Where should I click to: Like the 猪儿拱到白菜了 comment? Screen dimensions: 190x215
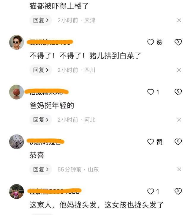pos(151,42)
